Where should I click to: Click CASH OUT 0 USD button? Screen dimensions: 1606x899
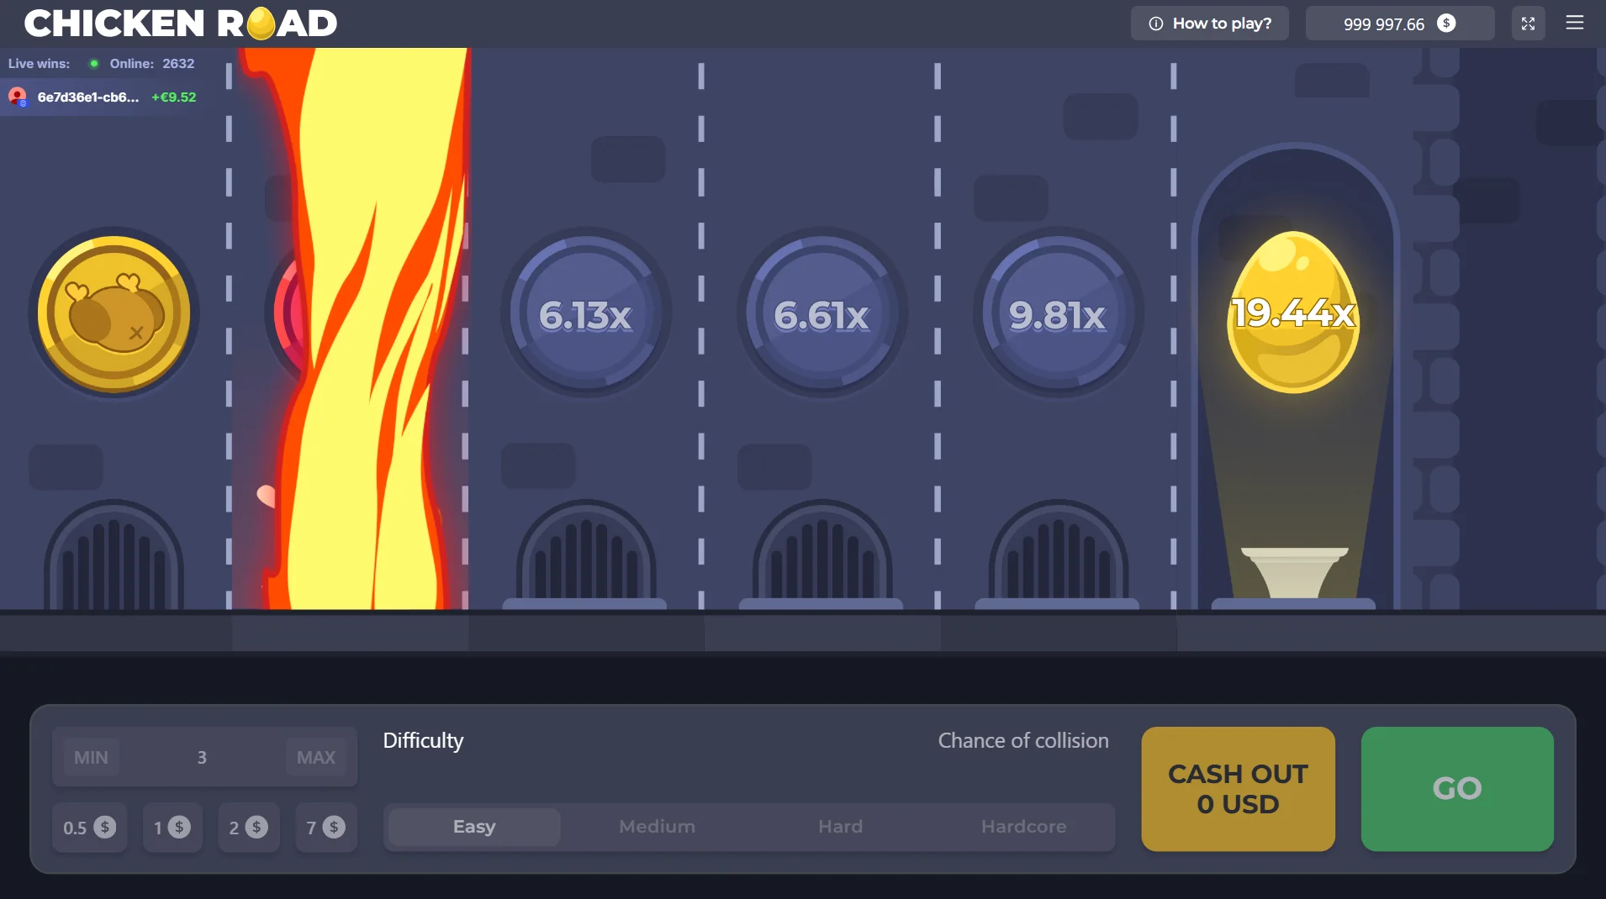click(1238, 789)
